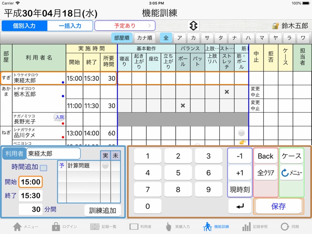Filter by ア row kana
Image resolution: width=312 pixels, height=234 pixels.
tap(180, 38)
